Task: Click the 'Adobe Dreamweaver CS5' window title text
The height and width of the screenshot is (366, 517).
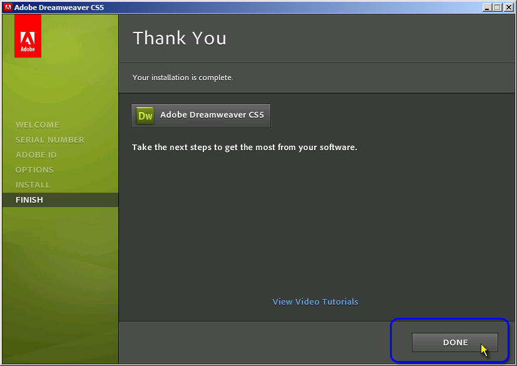Action: 59,8
